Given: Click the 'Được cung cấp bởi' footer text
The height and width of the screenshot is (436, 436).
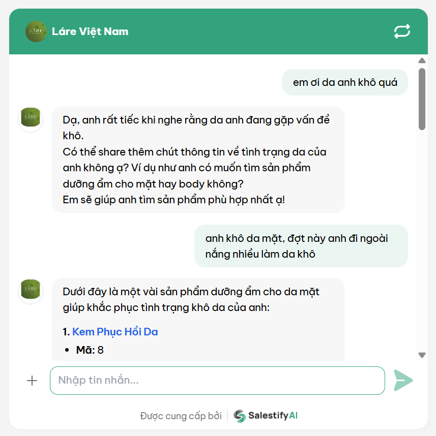Looking at the screenshot, I should [x=181, y=416].
